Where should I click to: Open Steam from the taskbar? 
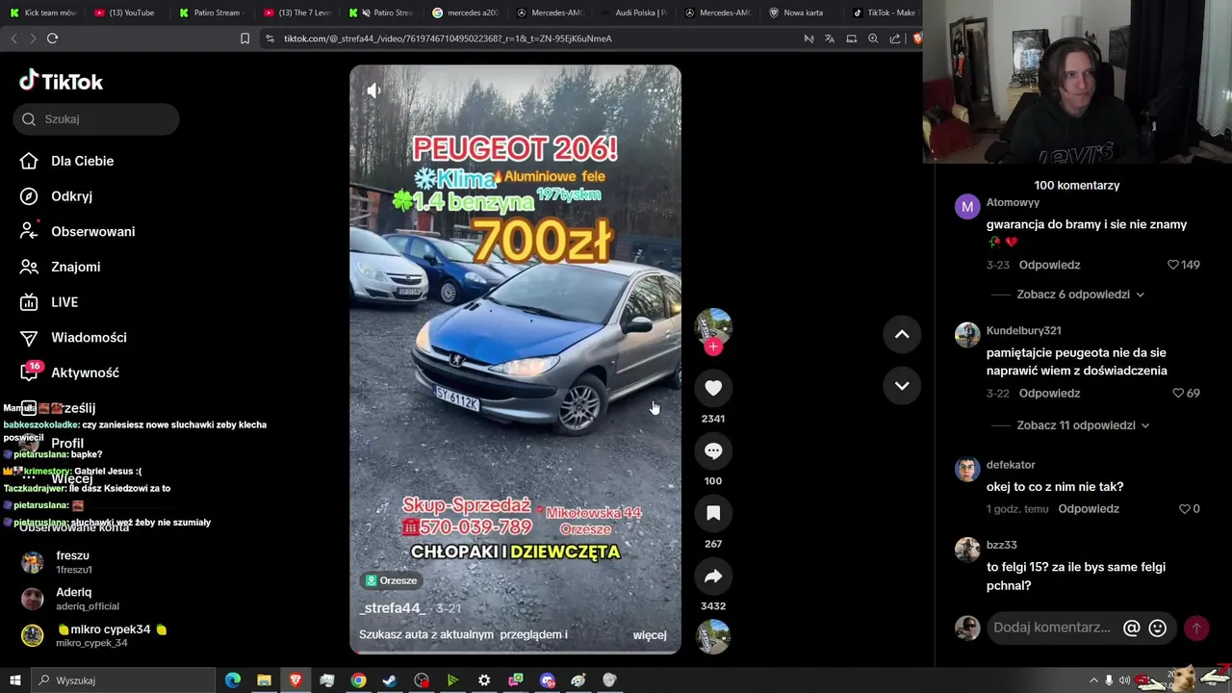click(x=390, y=680)
